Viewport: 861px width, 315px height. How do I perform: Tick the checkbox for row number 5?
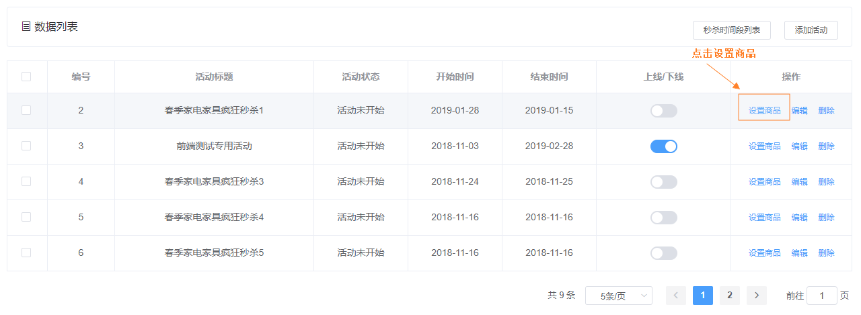26,218
